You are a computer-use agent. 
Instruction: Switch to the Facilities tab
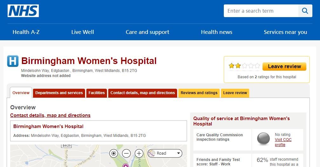pyautogui.click(x=97, y=93)
